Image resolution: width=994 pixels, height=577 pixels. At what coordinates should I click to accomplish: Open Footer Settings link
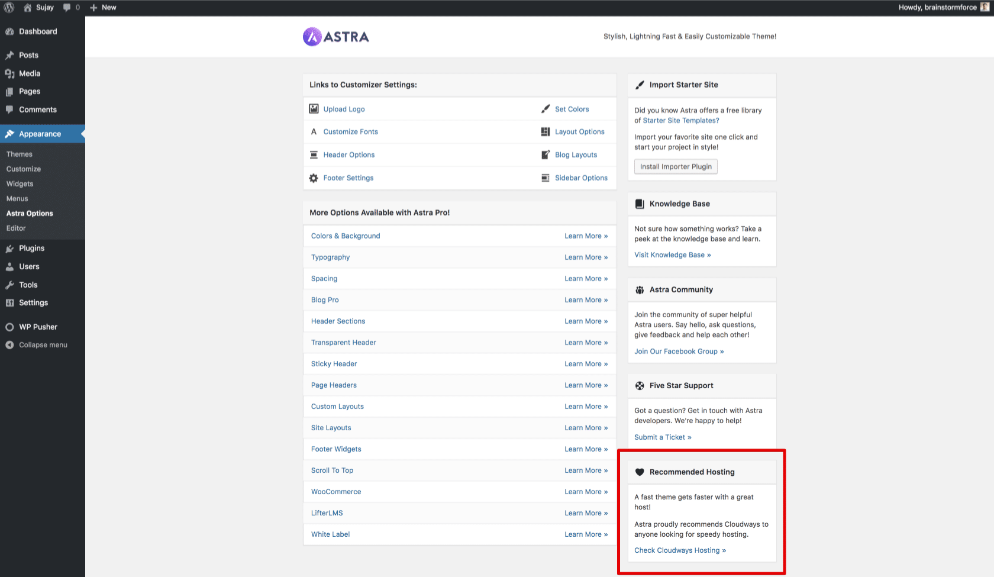[x=348, y=178]
